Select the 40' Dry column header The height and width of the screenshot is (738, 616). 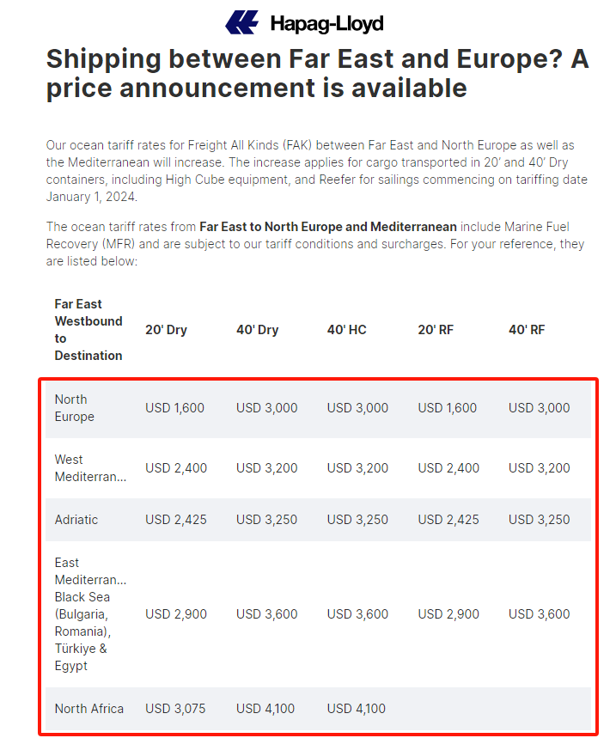[258, 330]
